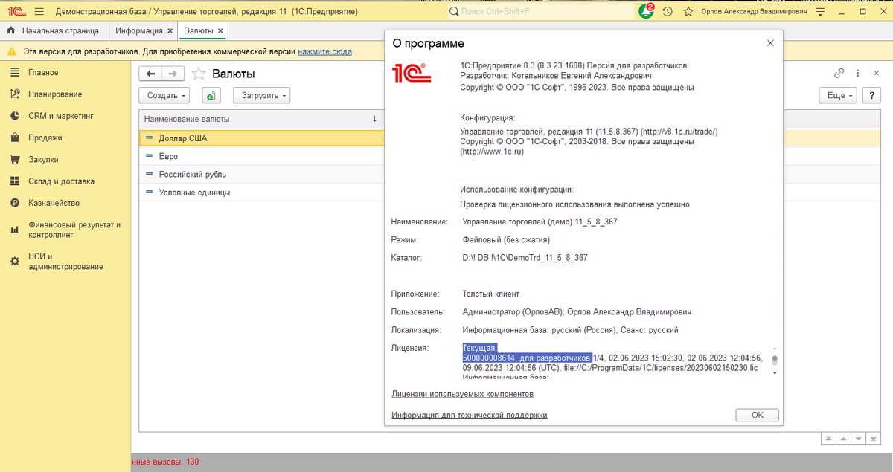The height and width of the screenshot is (472, 893).
Task: Click the Закупки cart icon
Action: coord(14,159)
